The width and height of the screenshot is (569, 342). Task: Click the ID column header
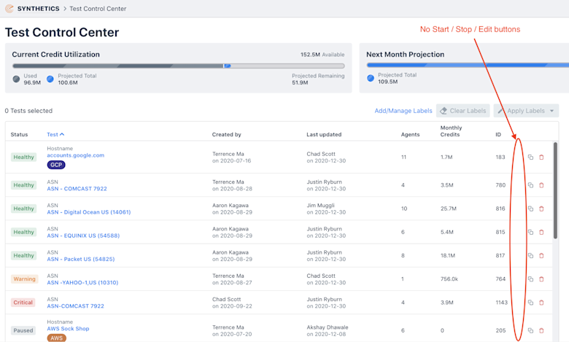498,134
